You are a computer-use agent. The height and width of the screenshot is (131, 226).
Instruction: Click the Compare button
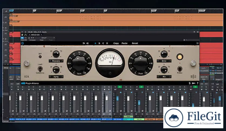coord(32,40)
